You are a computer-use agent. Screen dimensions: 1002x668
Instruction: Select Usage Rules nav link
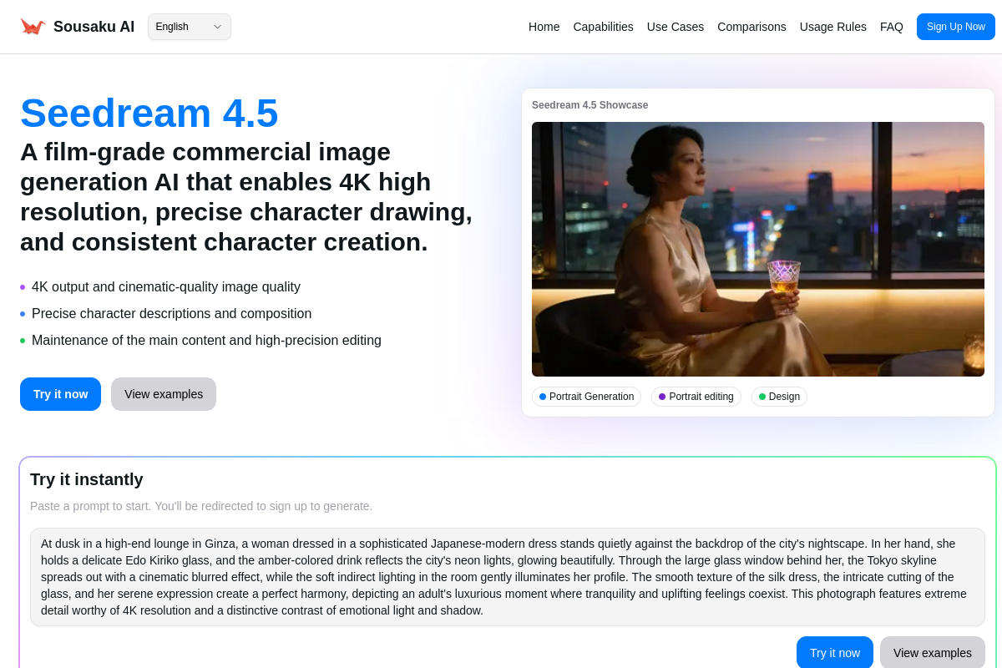point(832,27)
